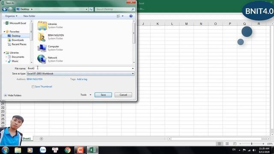Select column M header in Excel
The width and height of the screenshot is (274, 154).
(x=187, y=24)
